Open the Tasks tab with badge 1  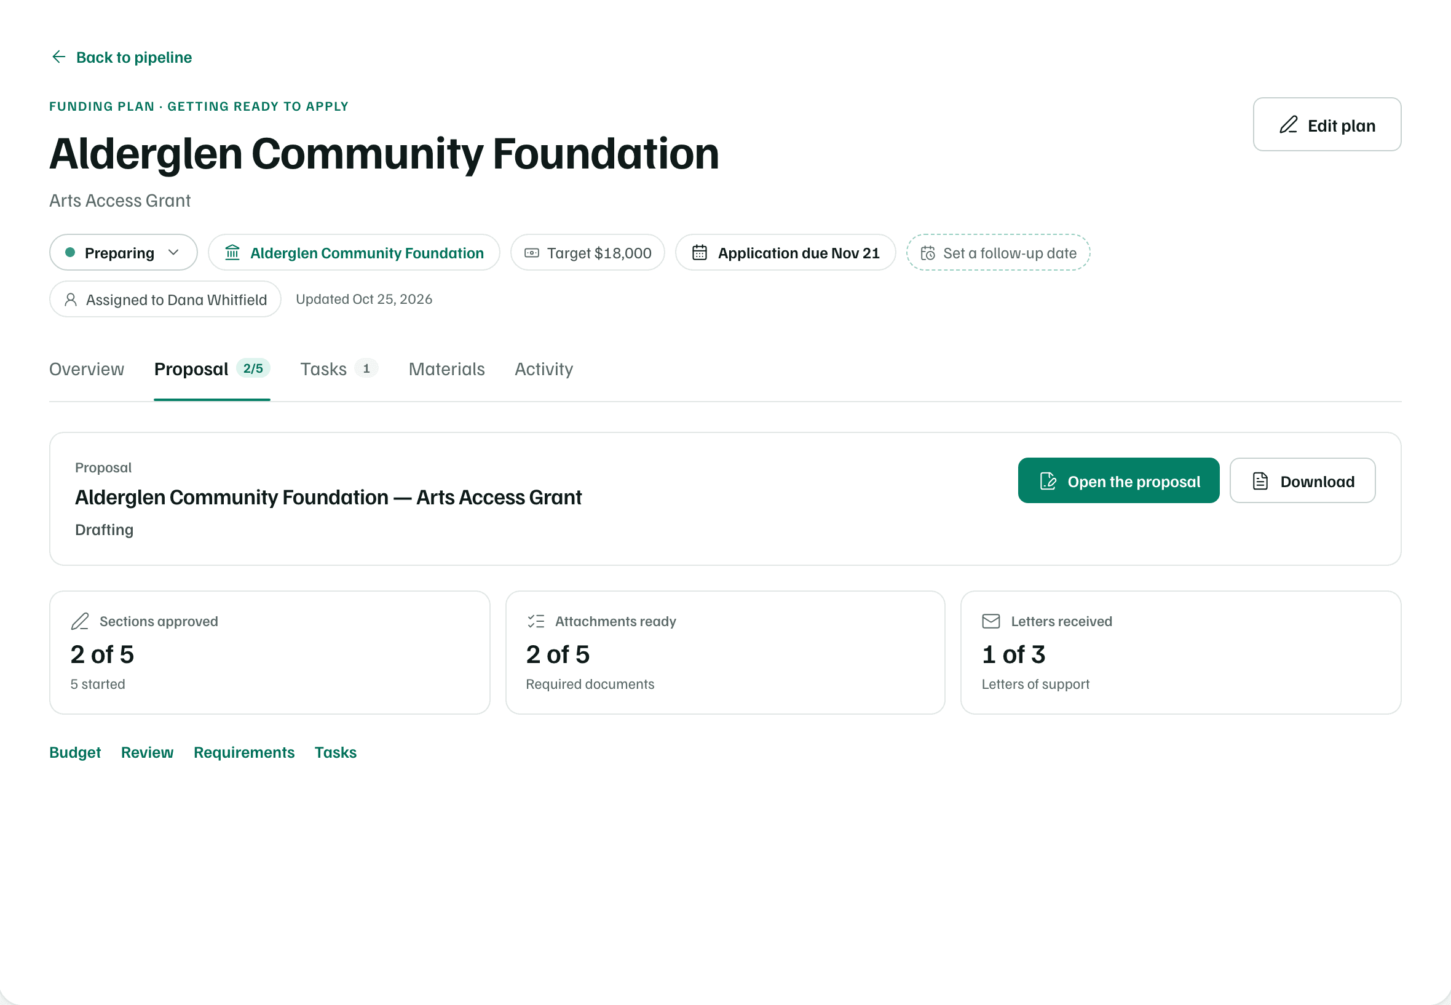[339, 369]
